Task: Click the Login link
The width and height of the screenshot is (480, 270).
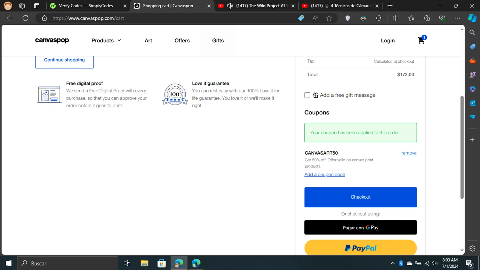Action: [388, 40]
